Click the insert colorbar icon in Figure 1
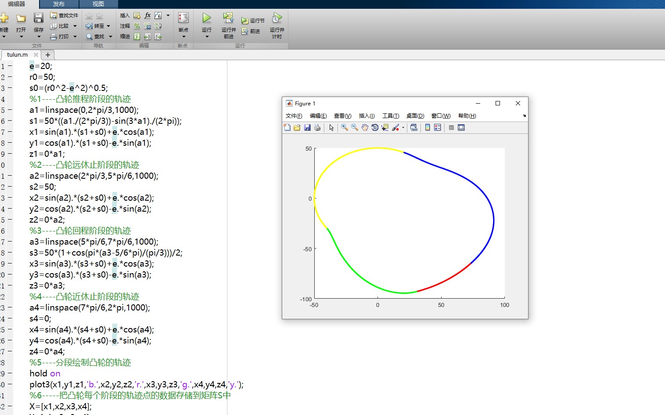 tap(428, 127)
